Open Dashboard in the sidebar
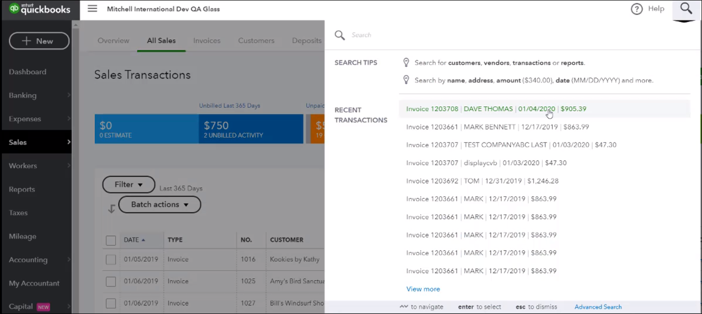Viewport: 702px width, 314px height. [28, 72]
